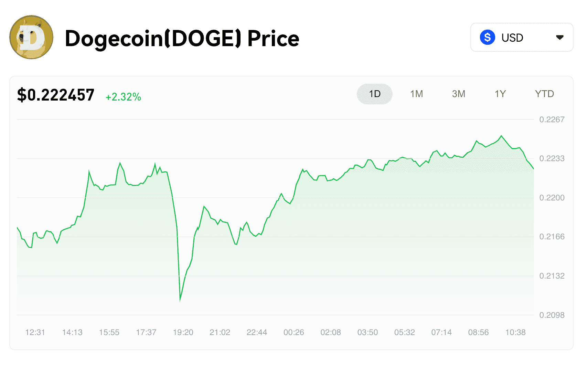
Task: Click the currency selector down arrow
Action: [x=559, y=37]
